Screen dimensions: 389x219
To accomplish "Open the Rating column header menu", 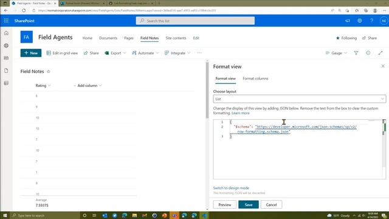I will pos(43,85).
